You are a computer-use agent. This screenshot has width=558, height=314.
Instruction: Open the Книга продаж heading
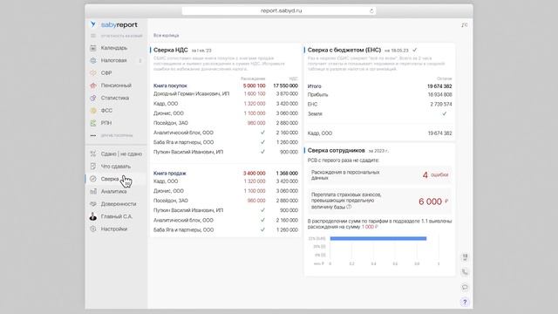170,174
